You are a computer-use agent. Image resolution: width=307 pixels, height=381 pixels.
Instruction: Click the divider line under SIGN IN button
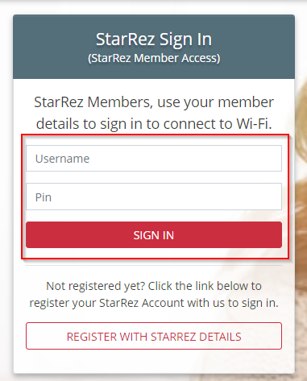(x=154, y=265)
